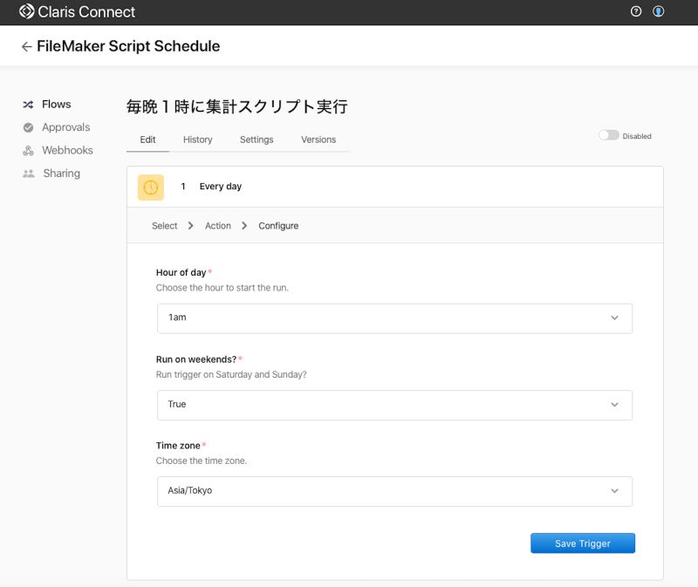The height and width of the screenshot is (587, 698).
Task: Open Flows in the sidebar
Action: [x=56, y=104]
